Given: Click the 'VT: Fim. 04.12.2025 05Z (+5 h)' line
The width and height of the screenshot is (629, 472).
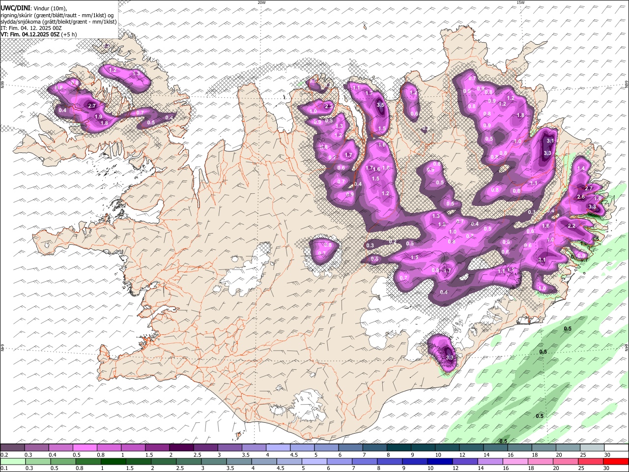Looking at the screenshot, I should [x=38, y=34].
